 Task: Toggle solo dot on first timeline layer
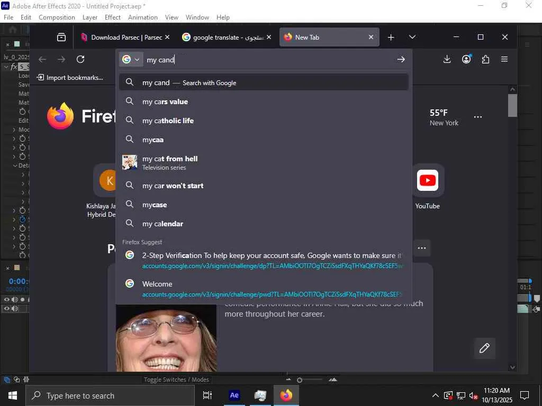(x=22, y=300)
